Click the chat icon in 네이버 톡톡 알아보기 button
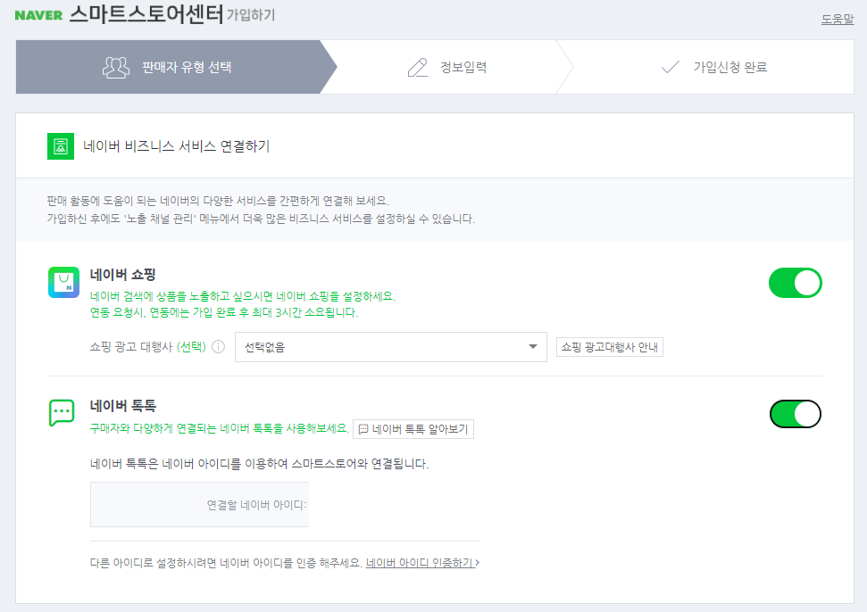The image size is (867, 612). (363, 429)
